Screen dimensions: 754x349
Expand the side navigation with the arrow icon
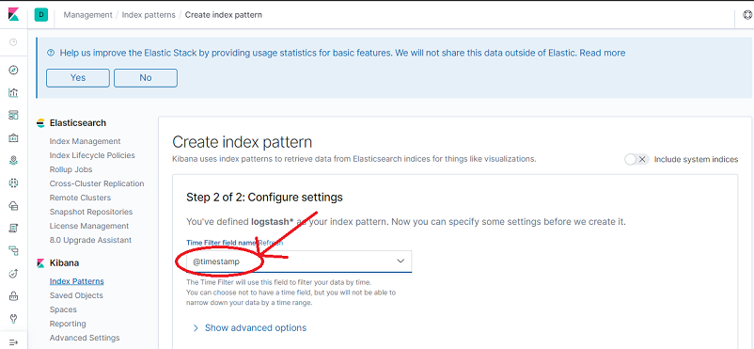click(x=13, y=342)
